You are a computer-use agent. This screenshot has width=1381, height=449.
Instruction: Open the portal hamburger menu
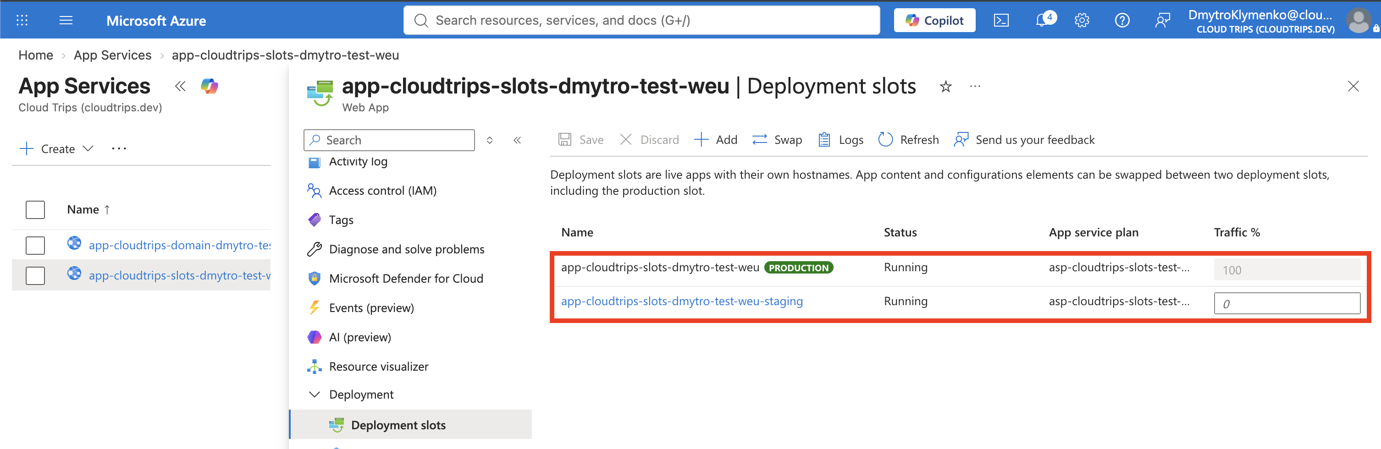[66, 20]
